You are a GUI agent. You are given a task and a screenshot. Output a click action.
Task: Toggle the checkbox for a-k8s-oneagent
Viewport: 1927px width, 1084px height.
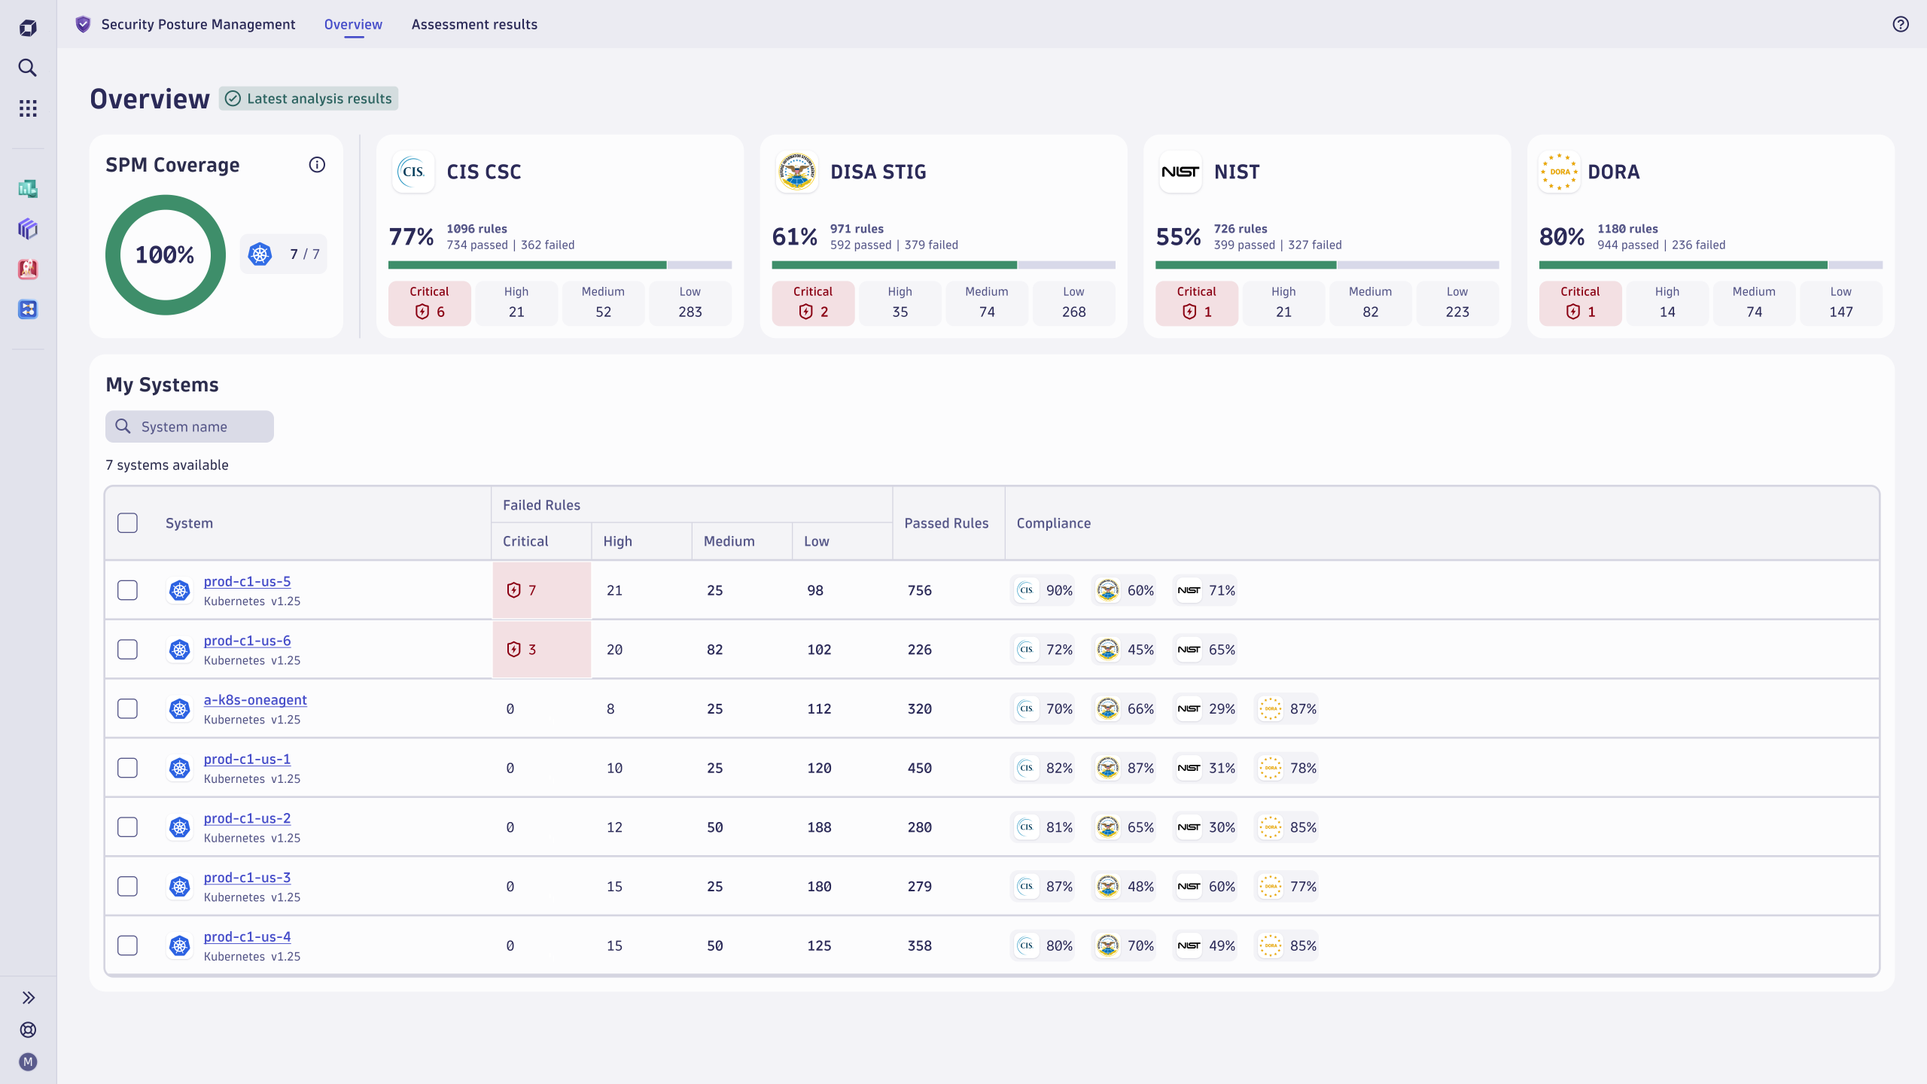(127, 708)
